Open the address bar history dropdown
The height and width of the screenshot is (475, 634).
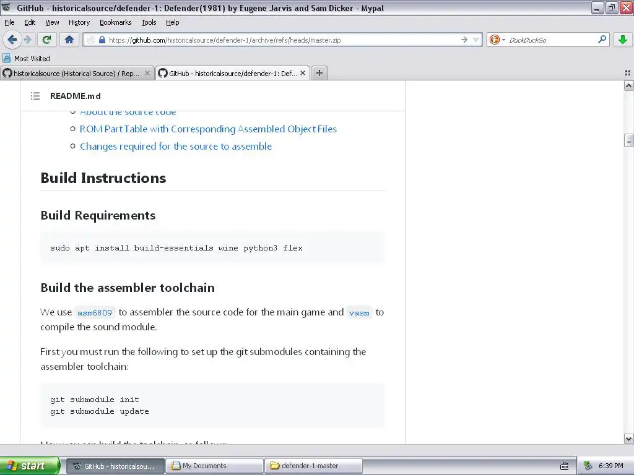coord(476,40)
